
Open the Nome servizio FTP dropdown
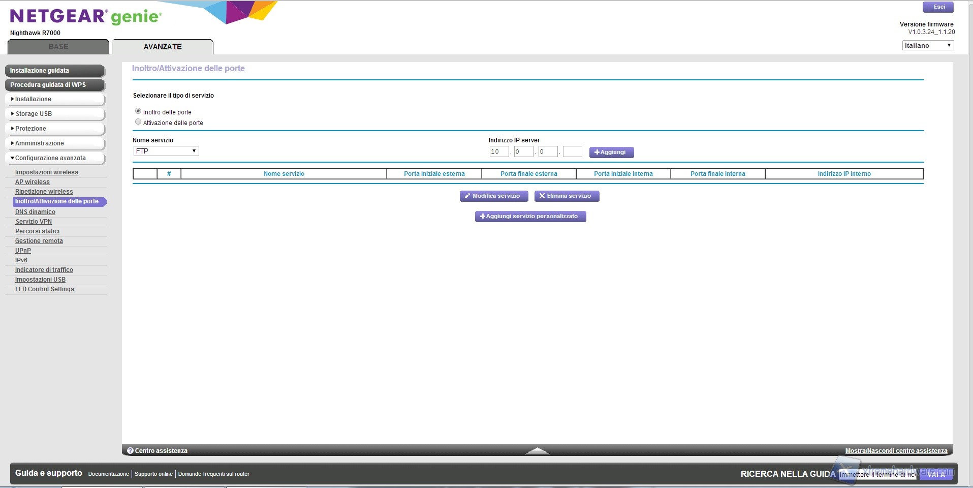click(x=166, y=151)
